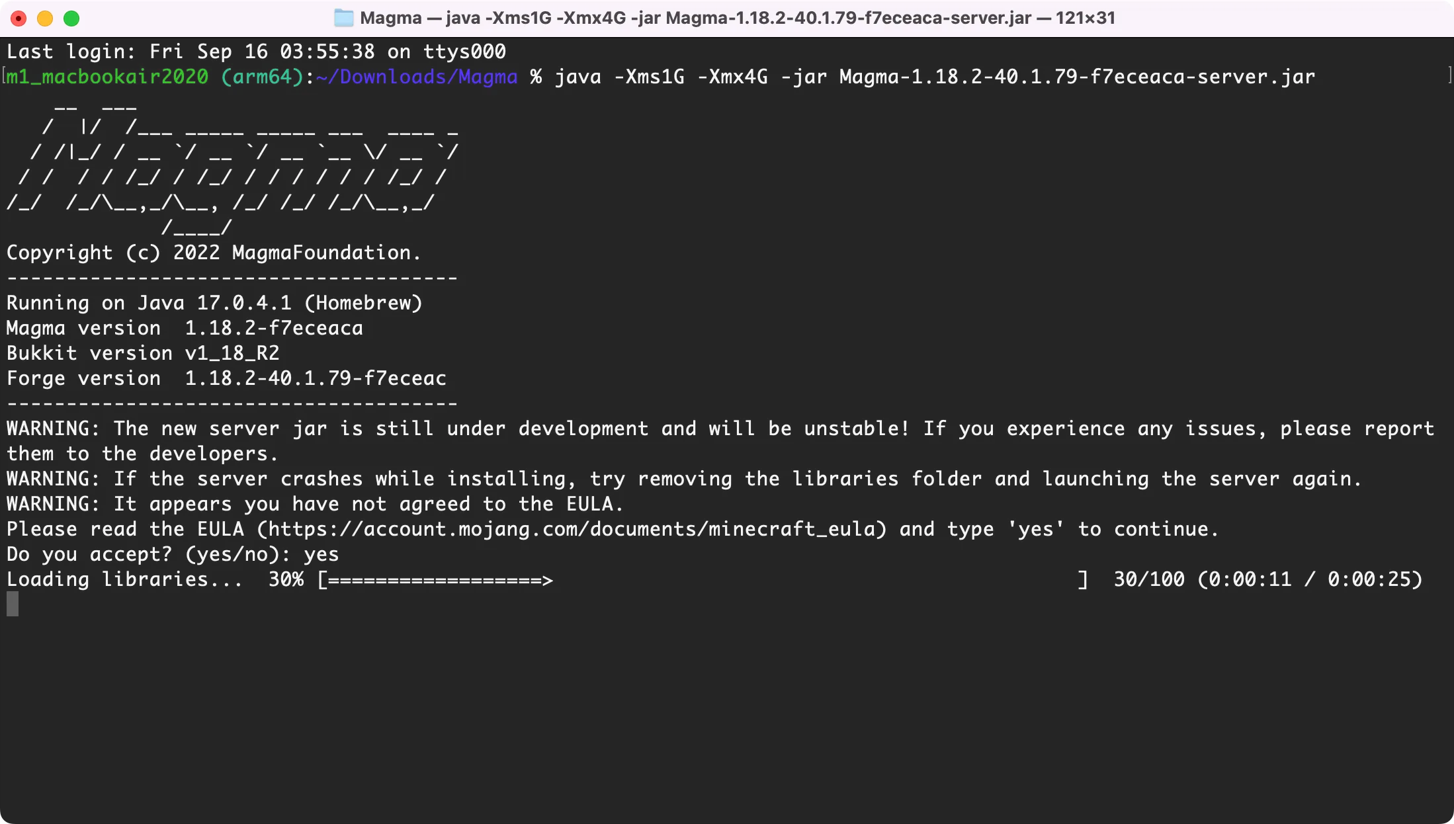Click the java -Xms1G -Xmx4G command text
Image resolution: width=1454 pixels, height=824 pixels.
(935, 77)
